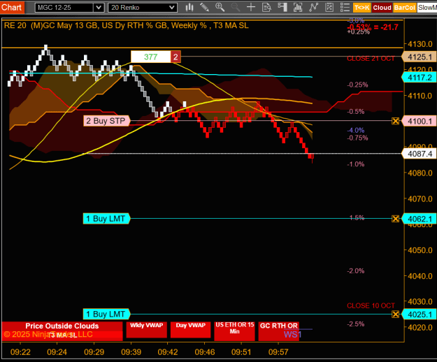This screenshot has height=362, width=437.
Task: Click the 4050.0 price axis label
Action: click(x=420, y=250)
